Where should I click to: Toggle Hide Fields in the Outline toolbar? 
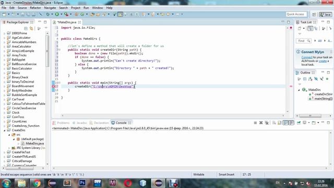pyautogui.click(x=316, y=79)
